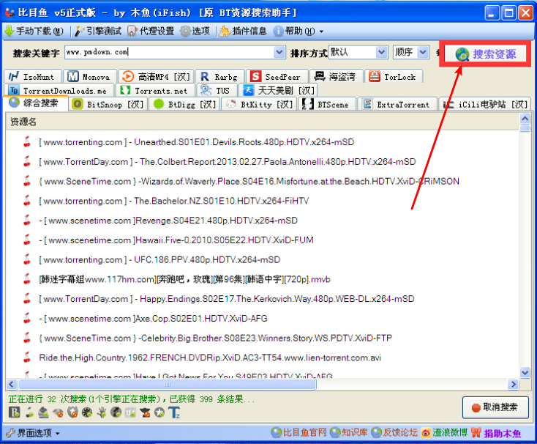Click the 资源名 column header
The image size is (537, 444).
click(x=23, y=122)
